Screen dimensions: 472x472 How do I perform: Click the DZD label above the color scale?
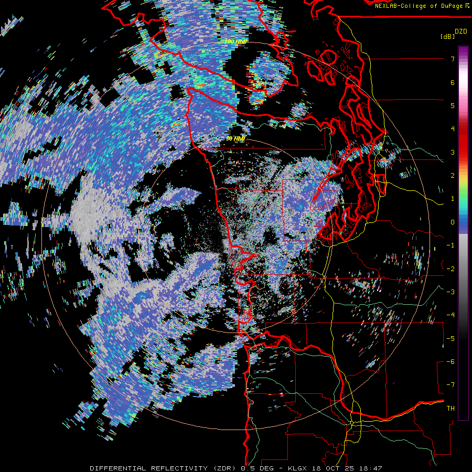point(461,31)
